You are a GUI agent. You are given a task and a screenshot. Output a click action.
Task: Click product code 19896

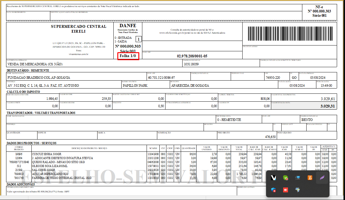pyautogui.click(x=19, y=154)
